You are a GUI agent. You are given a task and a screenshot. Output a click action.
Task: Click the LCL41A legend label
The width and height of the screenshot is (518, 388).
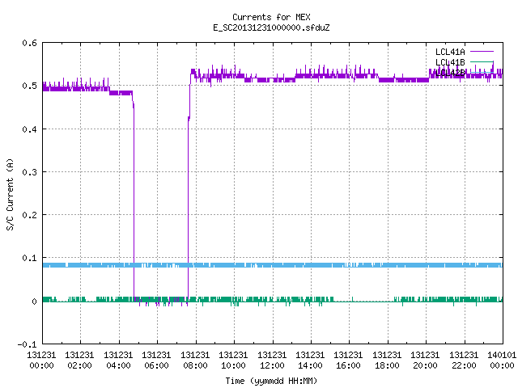click(450, 52)
